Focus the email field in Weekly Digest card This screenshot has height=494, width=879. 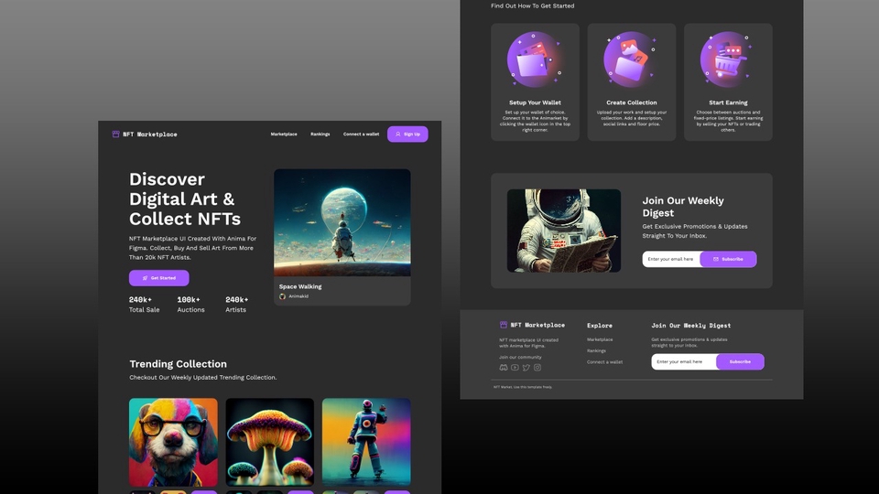[671, 259]
